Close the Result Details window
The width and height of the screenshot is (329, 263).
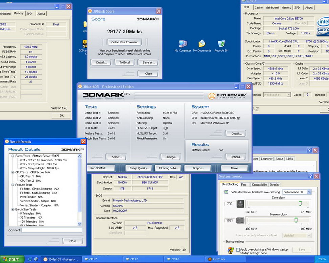(x=83, y=142)
